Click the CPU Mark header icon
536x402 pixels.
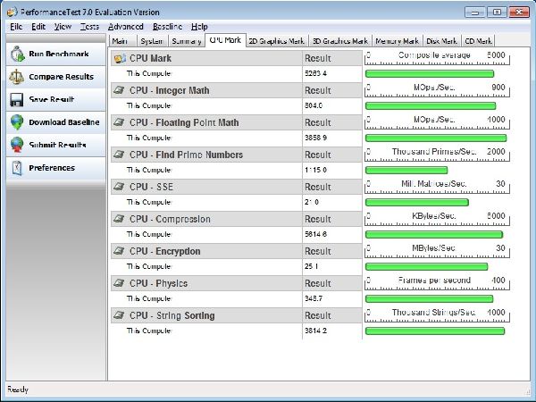120,58
